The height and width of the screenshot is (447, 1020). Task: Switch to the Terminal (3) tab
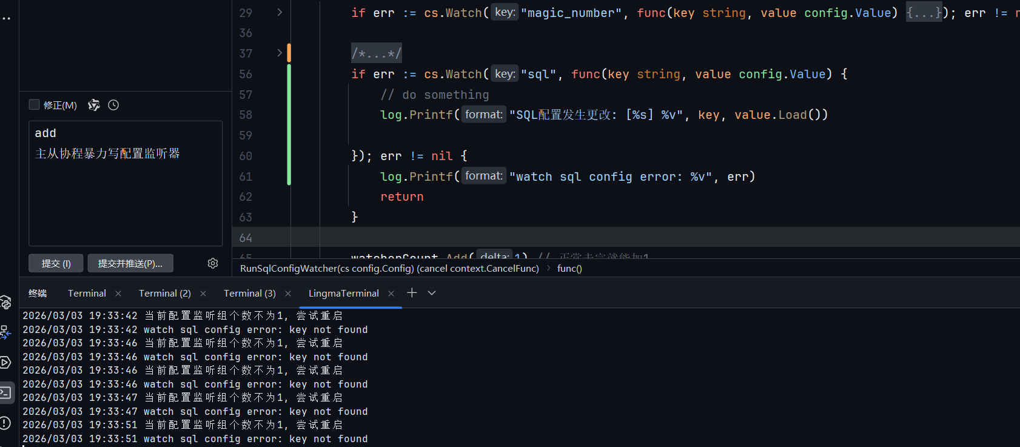[250, 293]
